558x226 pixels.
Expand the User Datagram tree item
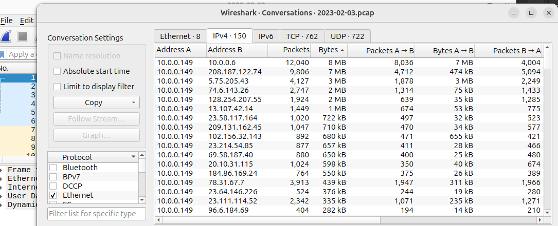pos(2,196)
